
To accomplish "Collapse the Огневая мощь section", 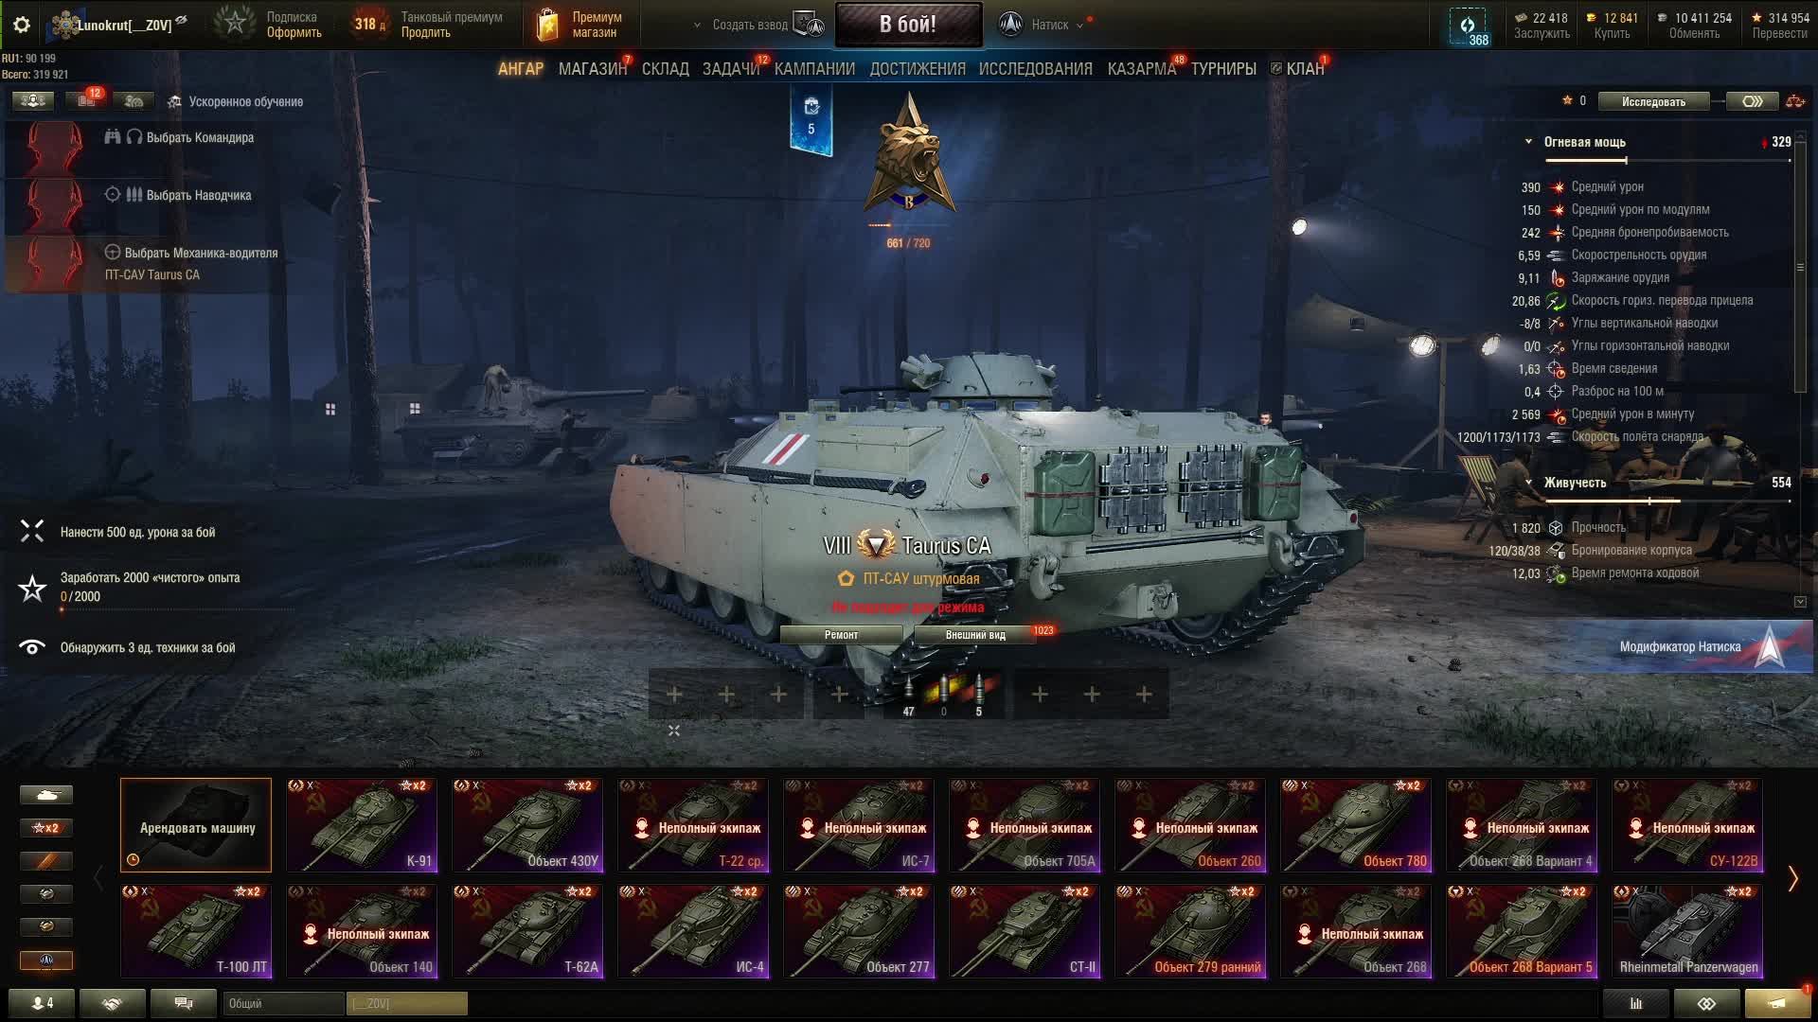I will (x=1528, y=142).
